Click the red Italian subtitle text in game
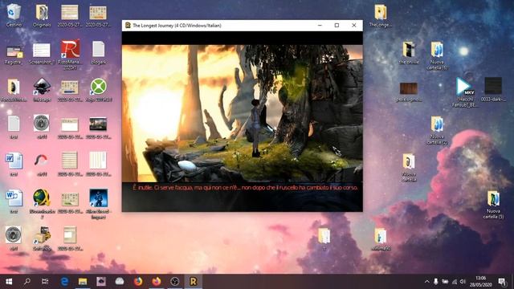 tap(245, 188)
